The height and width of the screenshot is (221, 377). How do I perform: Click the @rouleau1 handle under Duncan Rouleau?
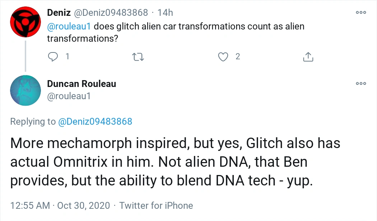tap(69, 96)
